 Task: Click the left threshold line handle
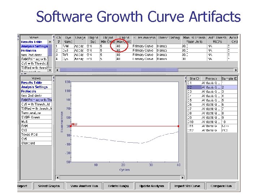tap(71, 126)
